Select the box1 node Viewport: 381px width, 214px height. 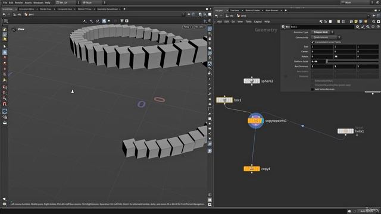(x=224, y=100)
